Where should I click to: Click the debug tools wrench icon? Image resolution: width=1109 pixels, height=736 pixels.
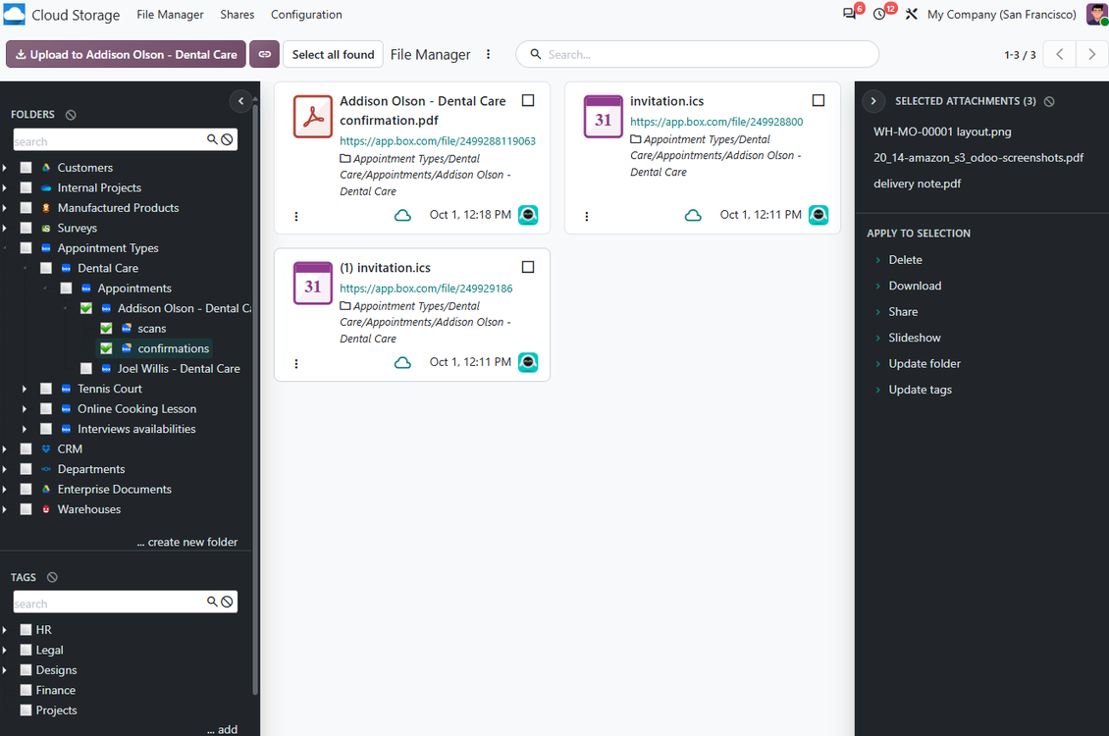point(912,14)
